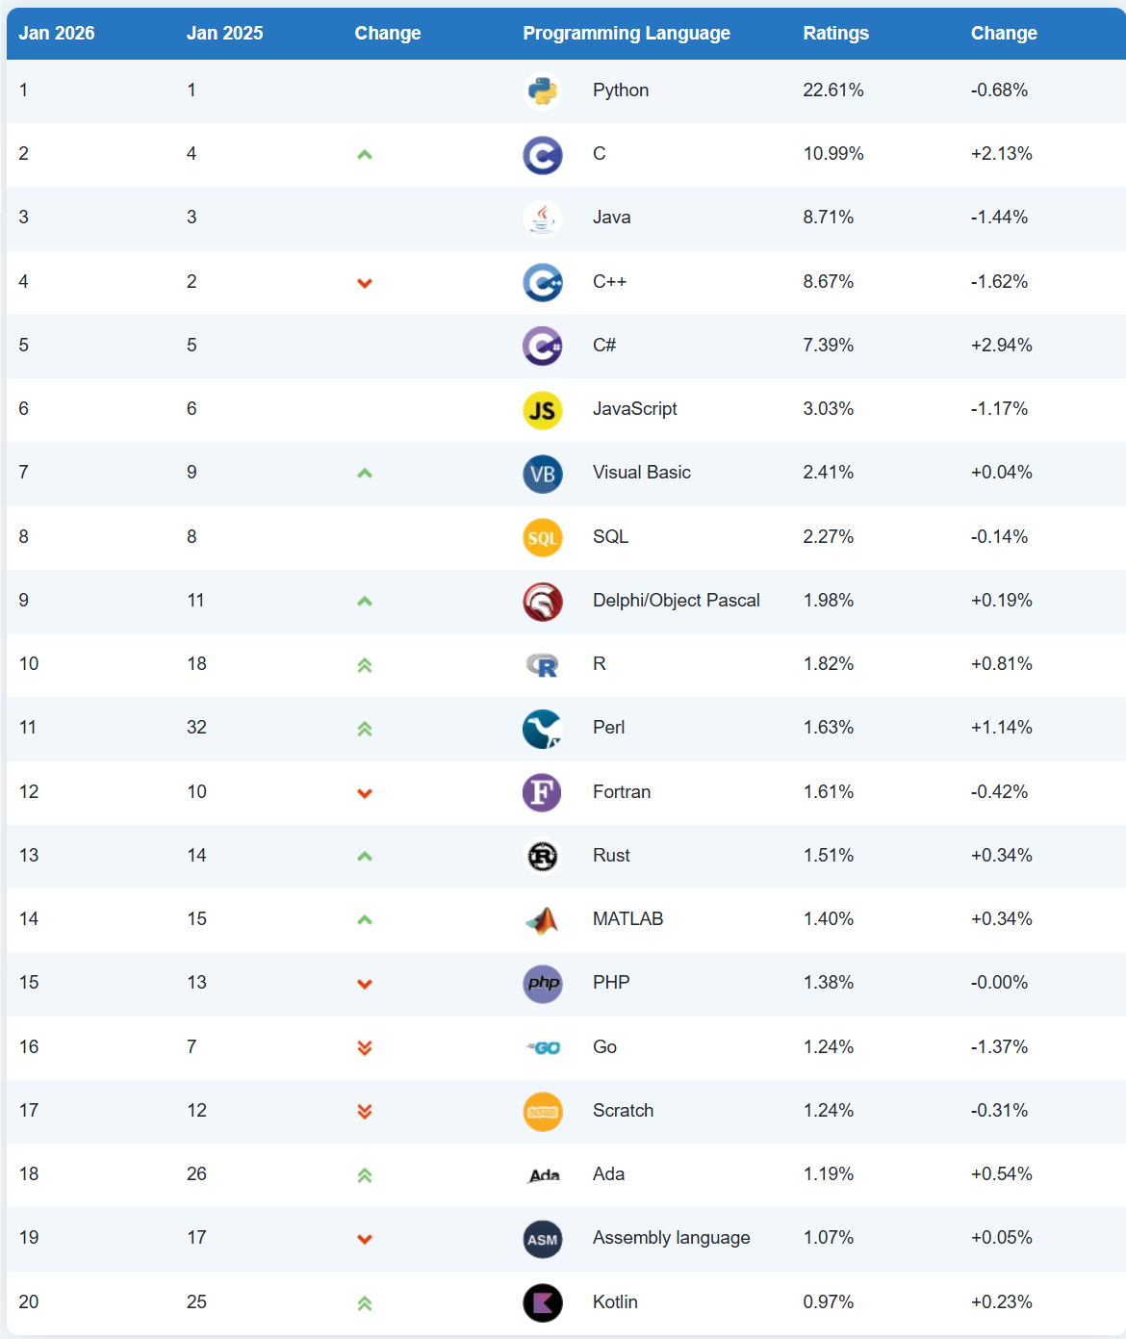Click the Python logo icon

pos(542,90)
